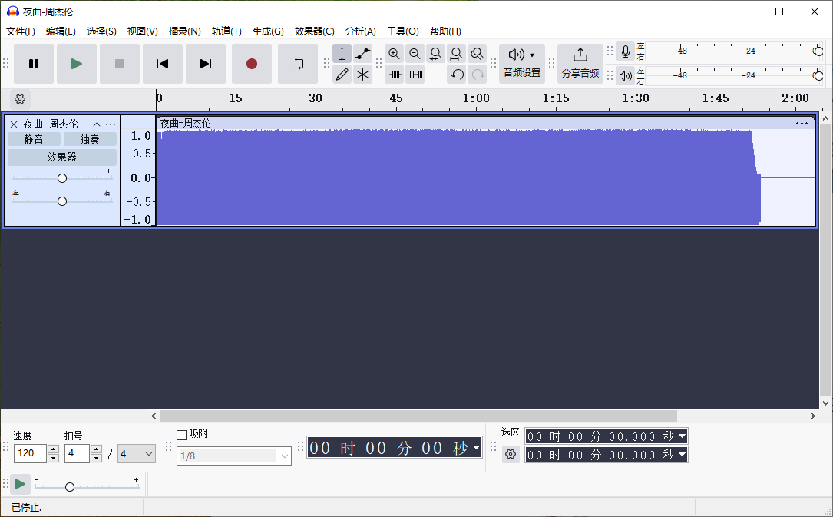833x517 pixels.
Task: Select the envelope tool
Action: pos(362,53)
